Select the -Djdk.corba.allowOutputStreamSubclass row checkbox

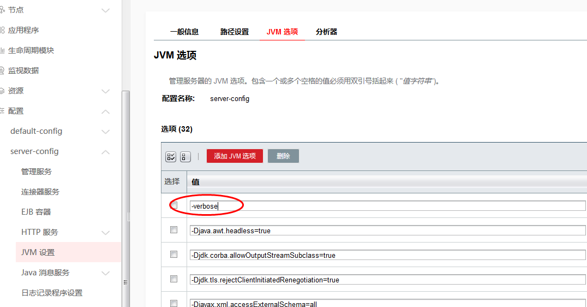click(x=174, y=255)
